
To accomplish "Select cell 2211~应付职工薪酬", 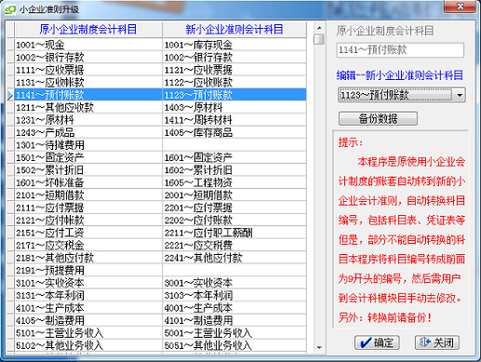I will 234,233.
